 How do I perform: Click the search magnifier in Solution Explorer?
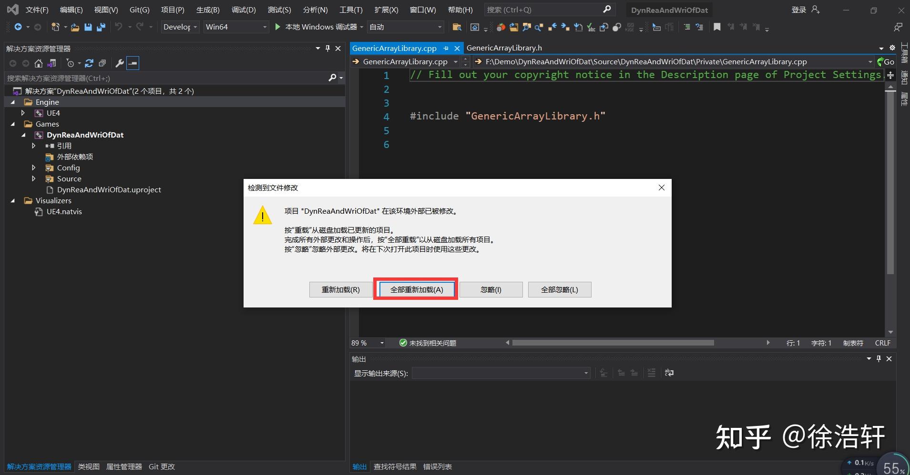click(332, 78)
